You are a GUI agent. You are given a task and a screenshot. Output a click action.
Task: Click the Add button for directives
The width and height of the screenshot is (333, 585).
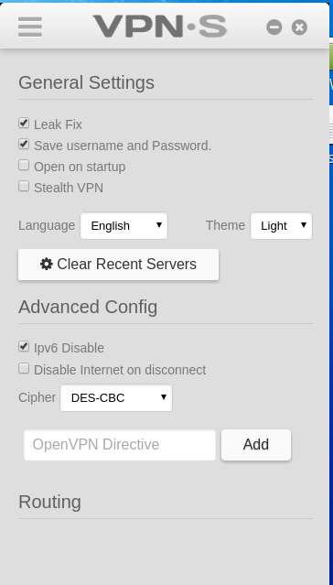[x=256, y=445]
